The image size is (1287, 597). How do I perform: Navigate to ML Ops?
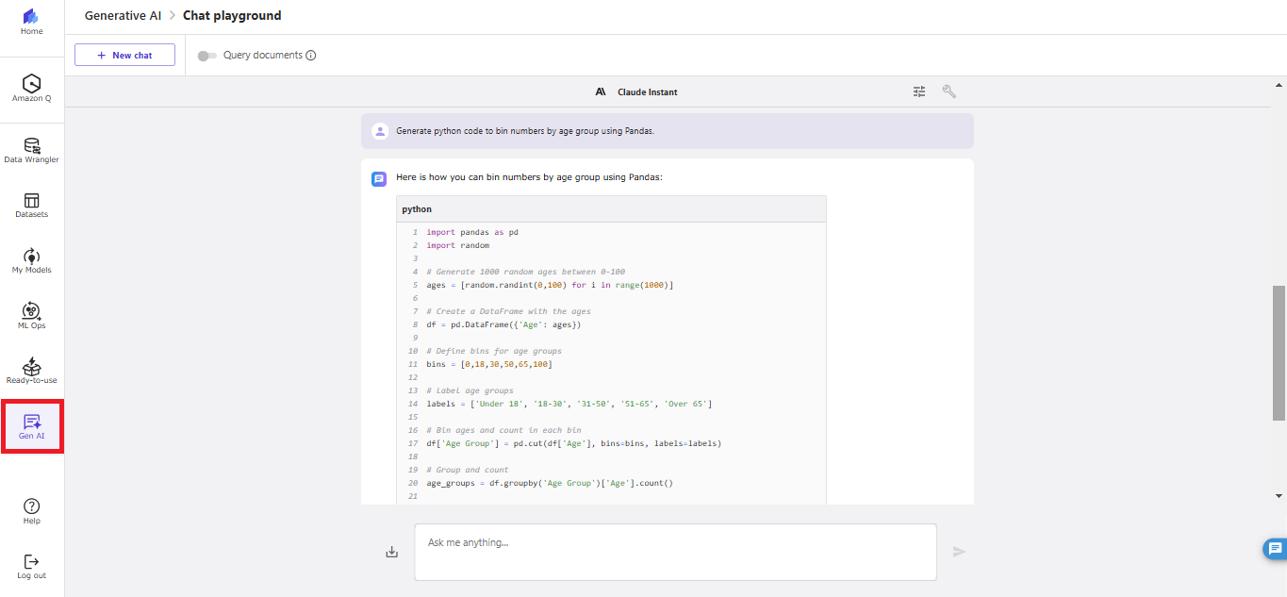32,316
